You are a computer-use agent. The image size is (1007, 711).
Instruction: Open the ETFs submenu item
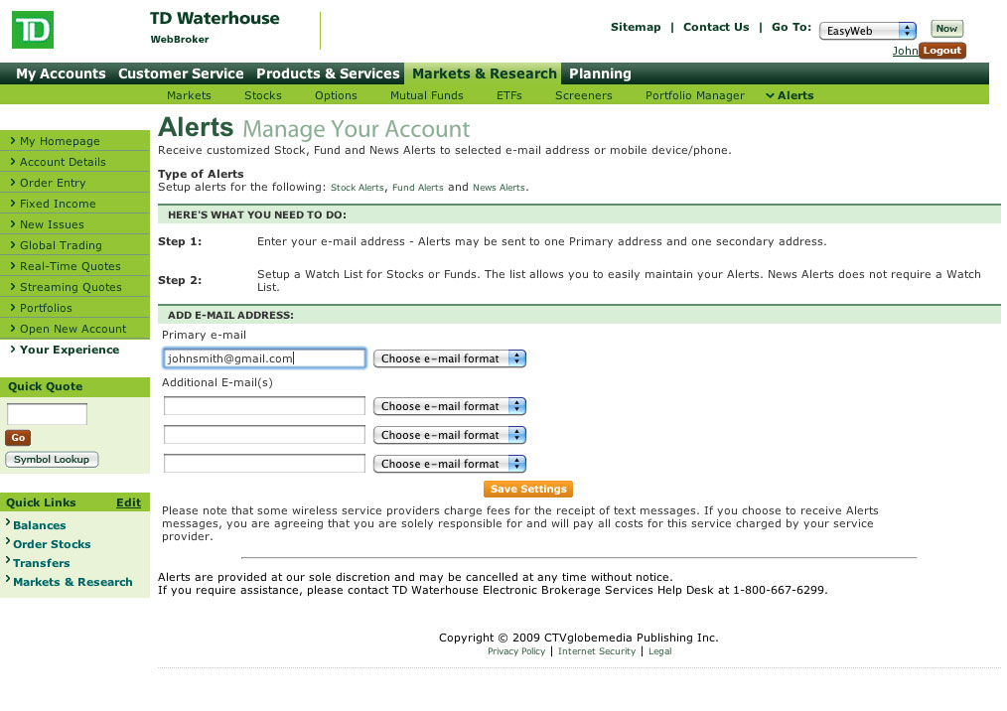pos(508,95)
